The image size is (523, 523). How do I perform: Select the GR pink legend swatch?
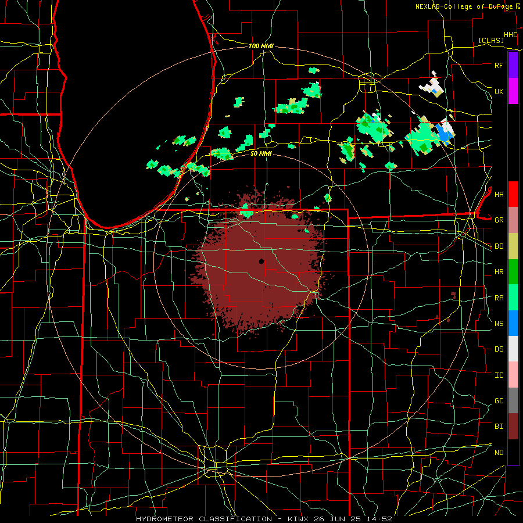[x=513, y=220]
